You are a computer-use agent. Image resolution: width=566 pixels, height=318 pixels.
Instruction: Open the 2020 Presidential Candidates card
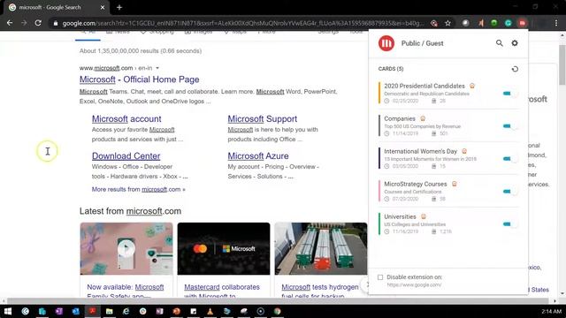click(448, 93)
